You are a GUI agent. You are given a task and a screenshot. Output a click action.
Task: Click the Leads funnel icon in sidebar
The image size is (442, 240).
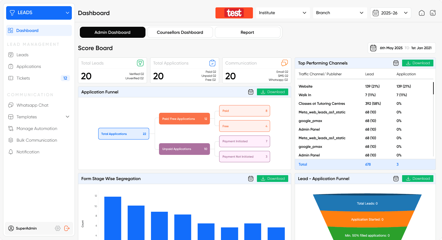click(11, 55)
